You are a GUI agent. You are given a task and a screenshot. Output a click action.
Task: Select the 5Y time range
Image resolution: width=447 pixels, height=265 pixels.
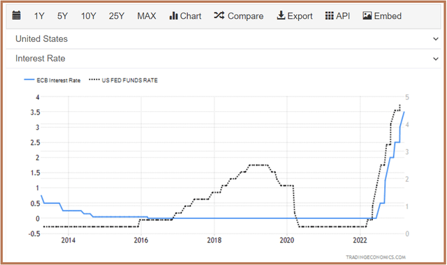(x=62, y=16)
